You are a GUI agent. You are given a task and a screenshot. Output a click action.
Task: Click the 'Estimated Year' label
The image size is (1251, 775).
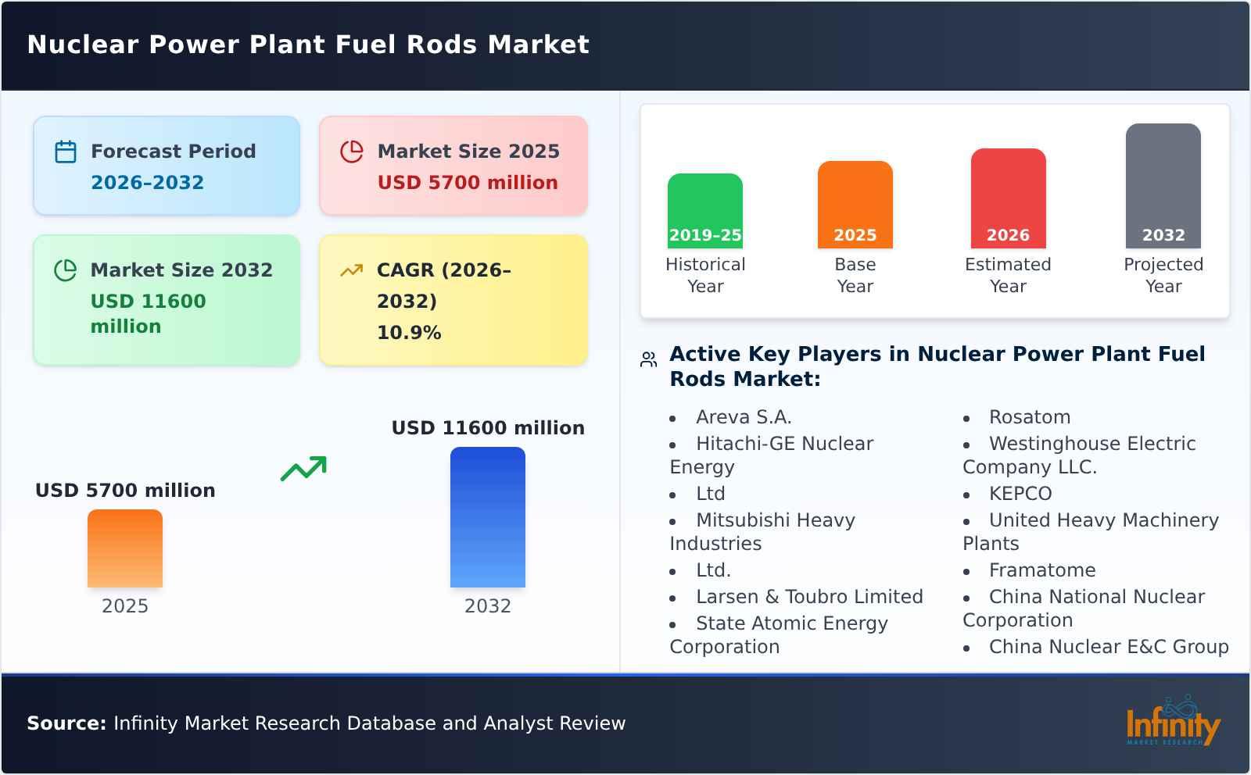click(1008, 275)
